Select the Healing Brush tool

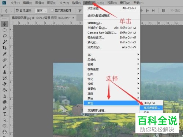pyautogui.click(x=4, y=60)
